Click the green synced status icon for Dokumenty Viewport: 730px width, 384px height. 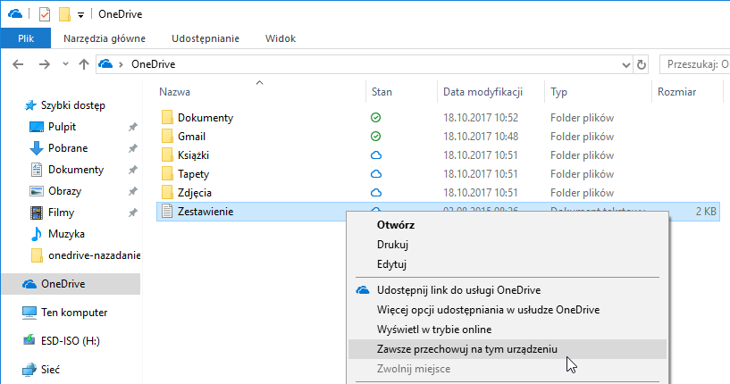click(x=375, y=118)
